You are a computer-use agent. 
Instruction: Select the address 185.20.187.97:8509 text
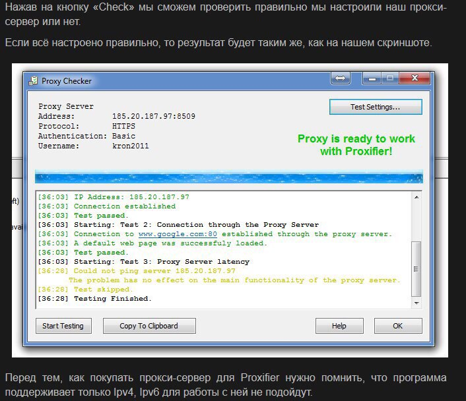[154, 116]
